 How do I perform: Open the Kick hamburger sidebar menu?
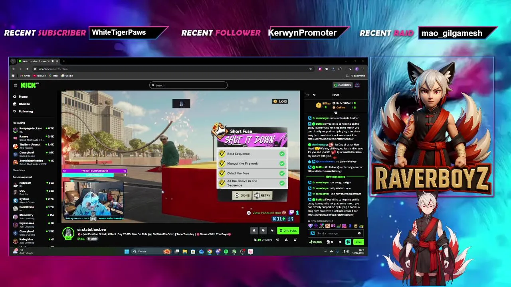tap(15, 85)
